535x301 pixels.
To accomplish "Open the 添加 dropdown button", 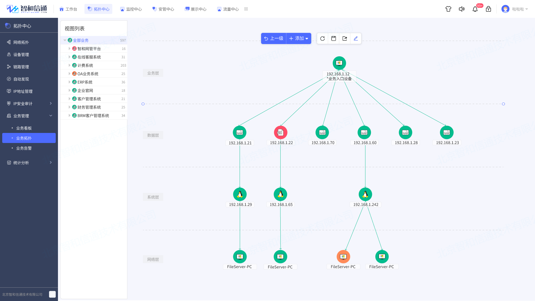I will tap(299, 38).
